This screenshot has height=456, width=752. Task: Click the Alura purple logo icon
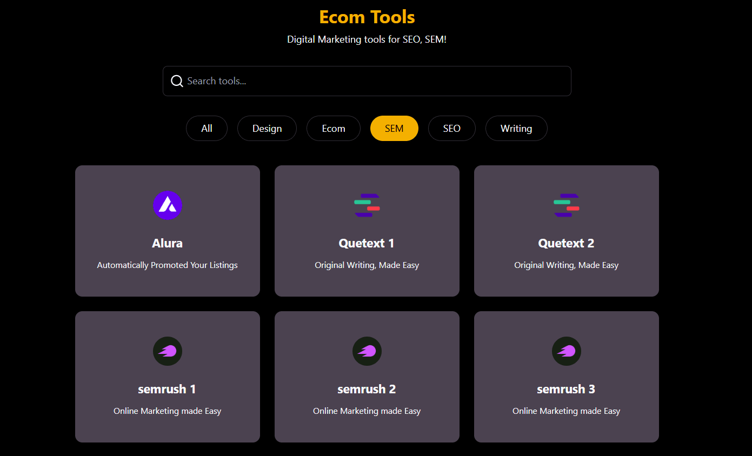168,205
